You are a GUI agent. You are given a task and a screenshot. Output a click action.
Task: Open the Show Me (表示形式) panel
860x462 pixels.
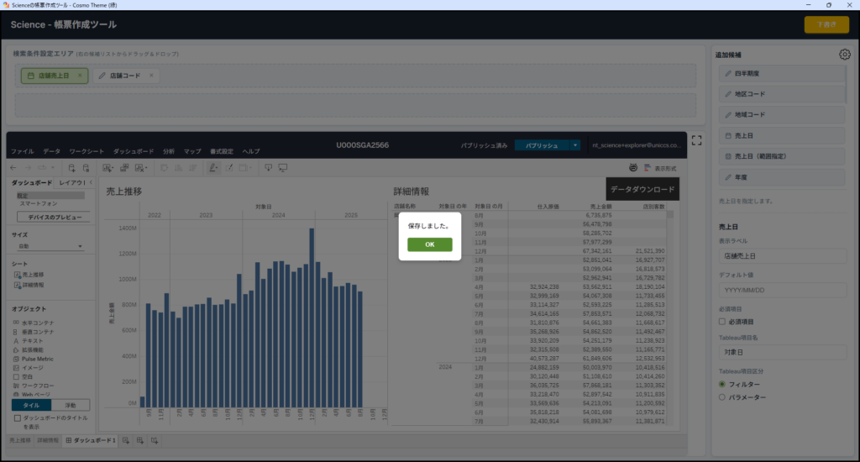click(x=660, y=169)
